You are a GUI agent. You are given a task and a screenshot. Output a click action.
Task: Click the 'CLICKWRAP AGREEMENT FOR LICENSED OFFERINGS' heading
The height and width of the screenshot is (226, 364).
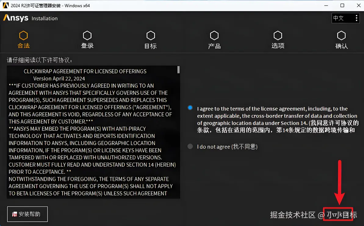[x=85, y=72]
